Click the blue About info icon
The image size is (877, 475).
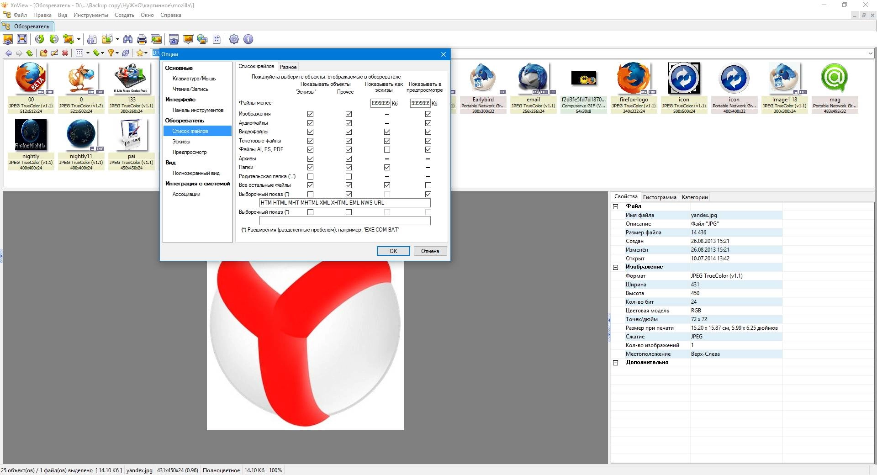coord(248,39)
